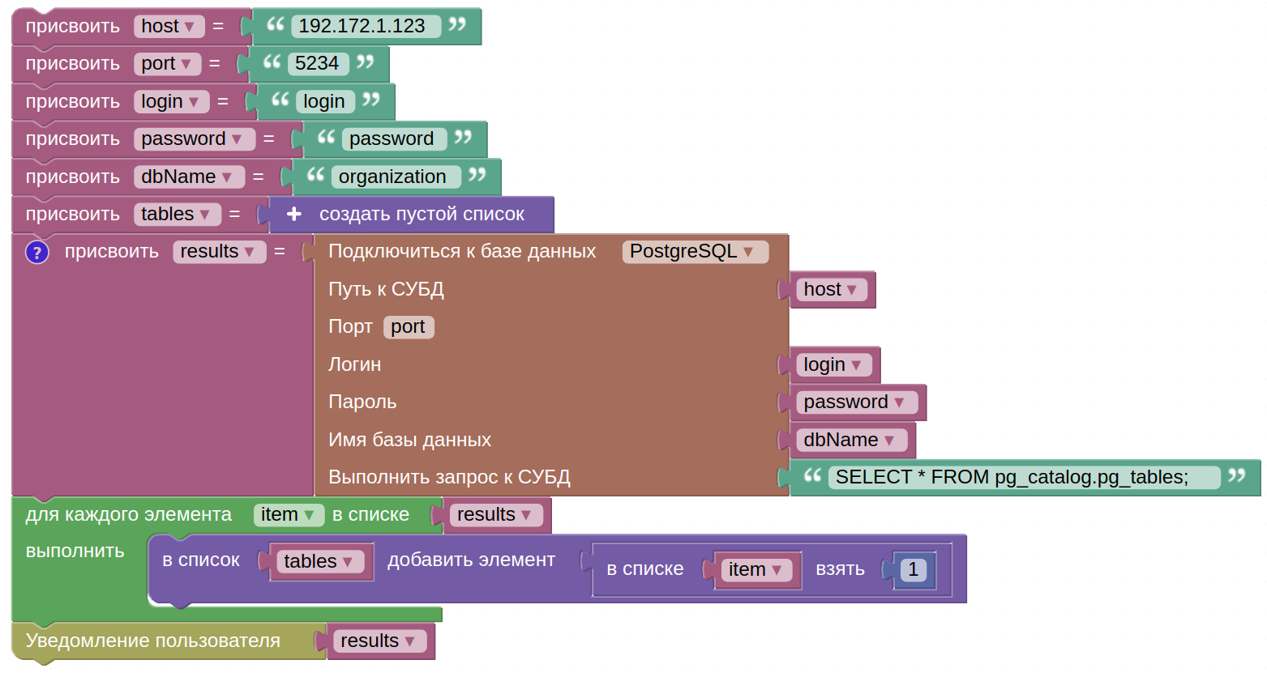
Task: Click the port field in the Порт row
Action: 409,327
